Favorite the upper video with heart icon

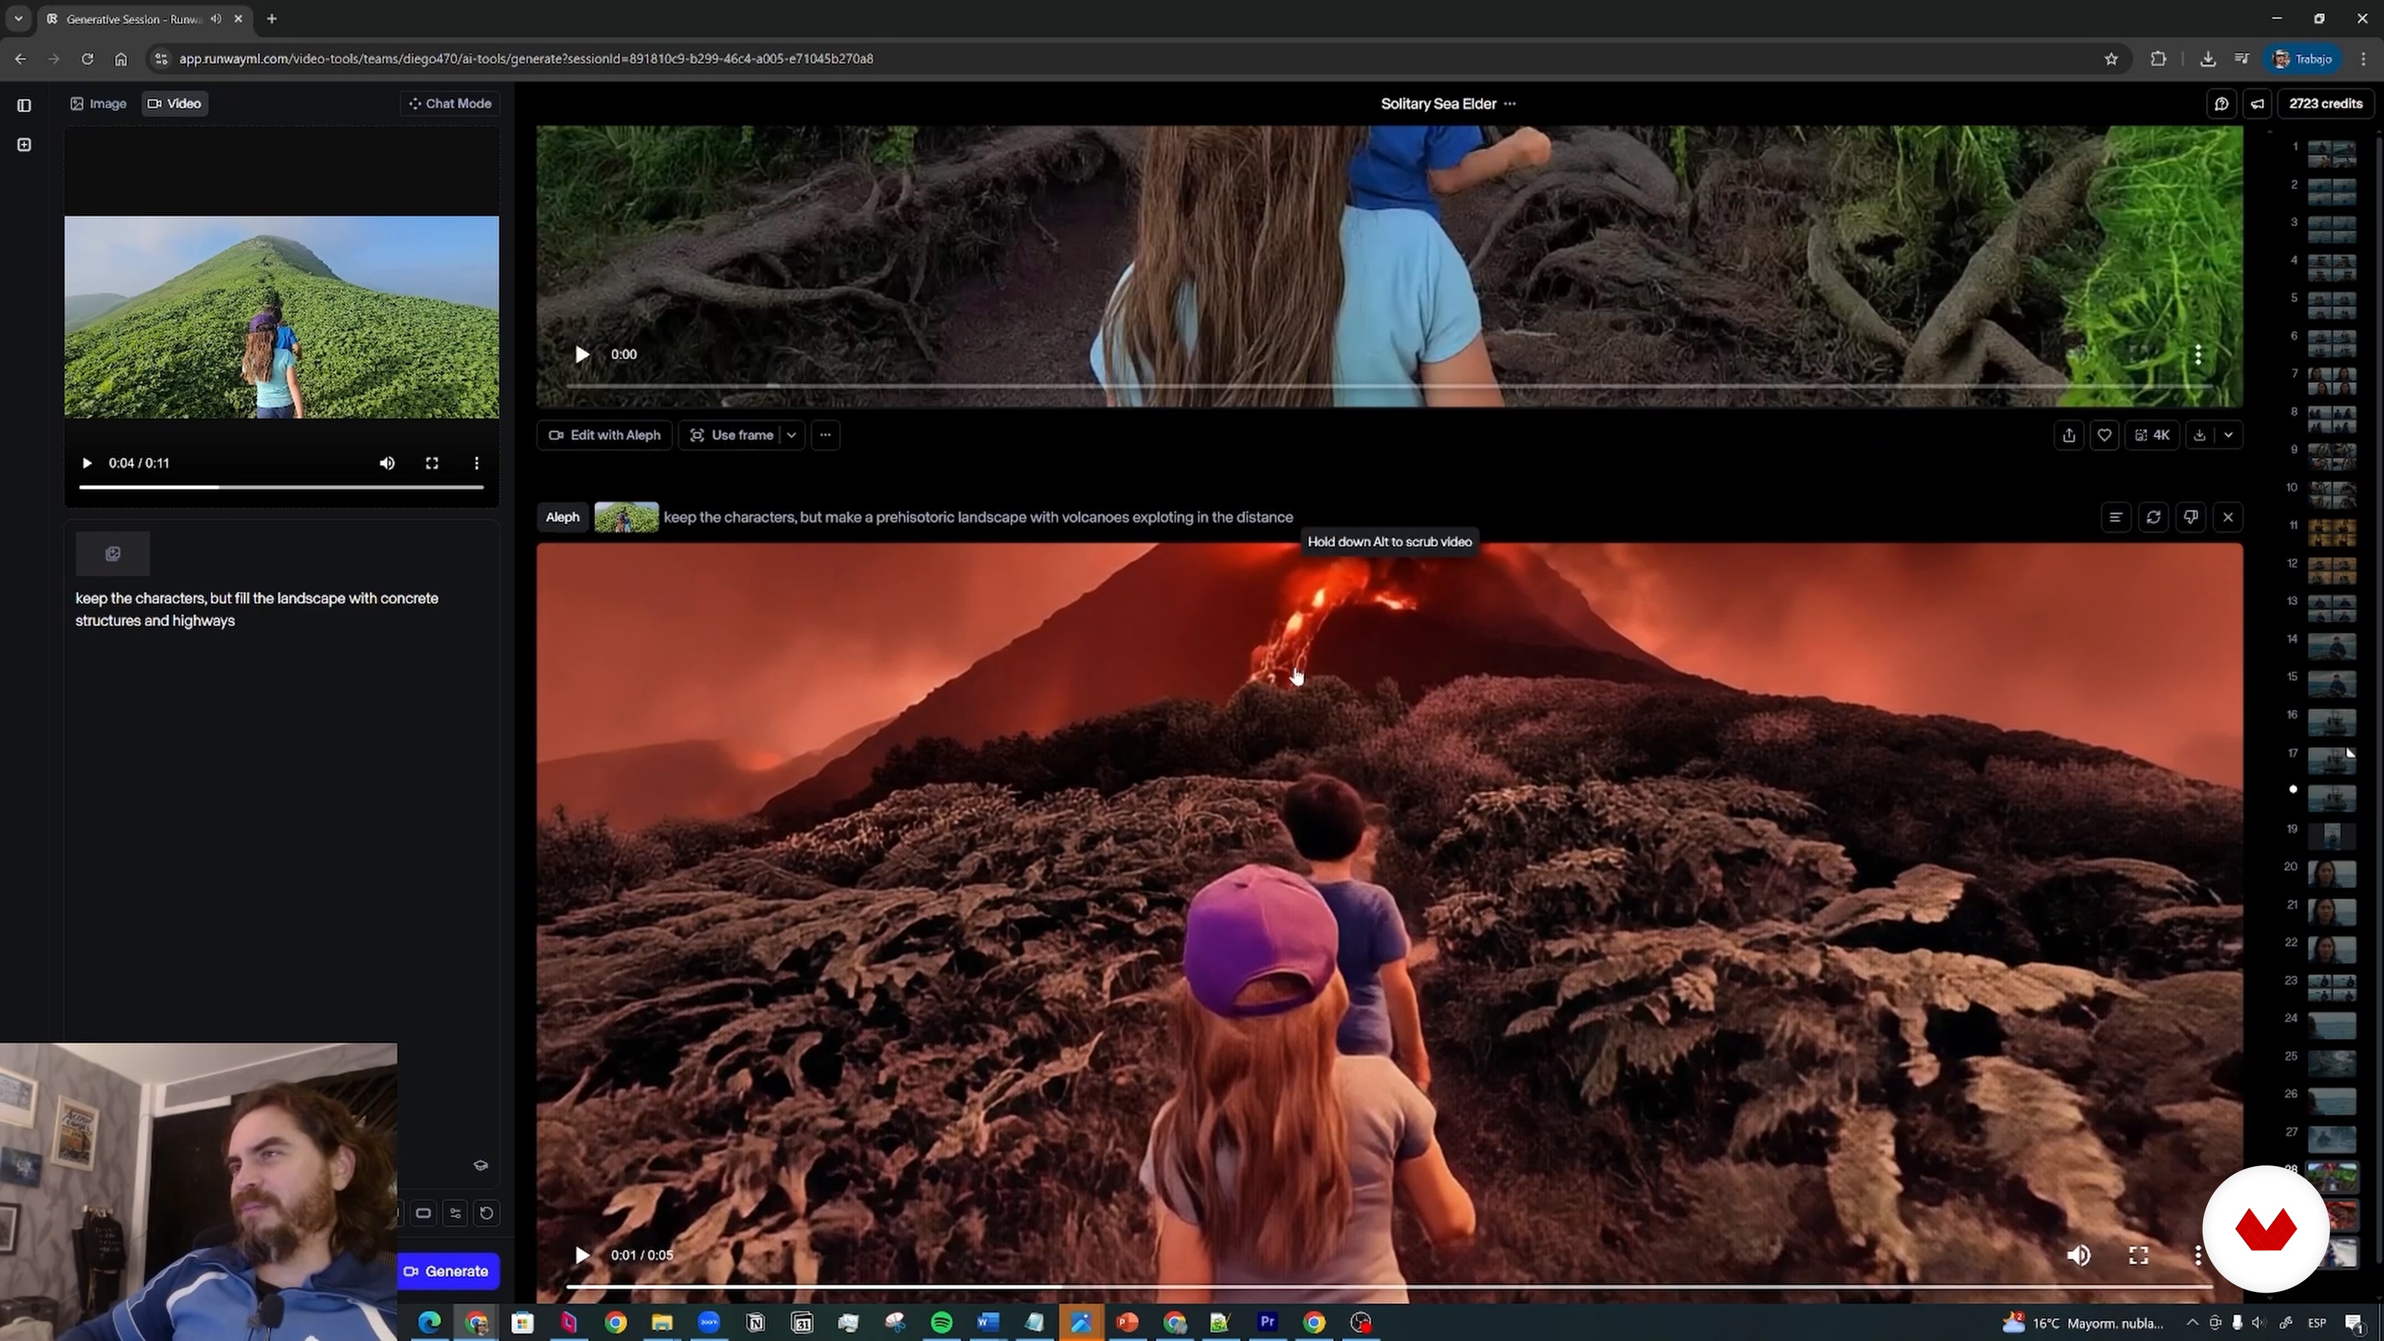[x=2105, y=435]
